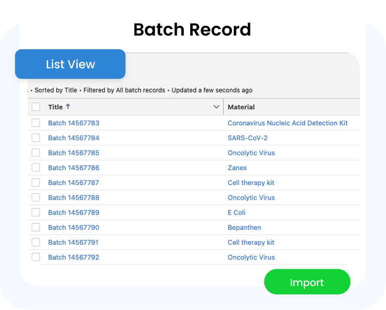This screenshot has height=310, width=386.
Task: Check the box for Batch 14567783
Action: point(36,123)
